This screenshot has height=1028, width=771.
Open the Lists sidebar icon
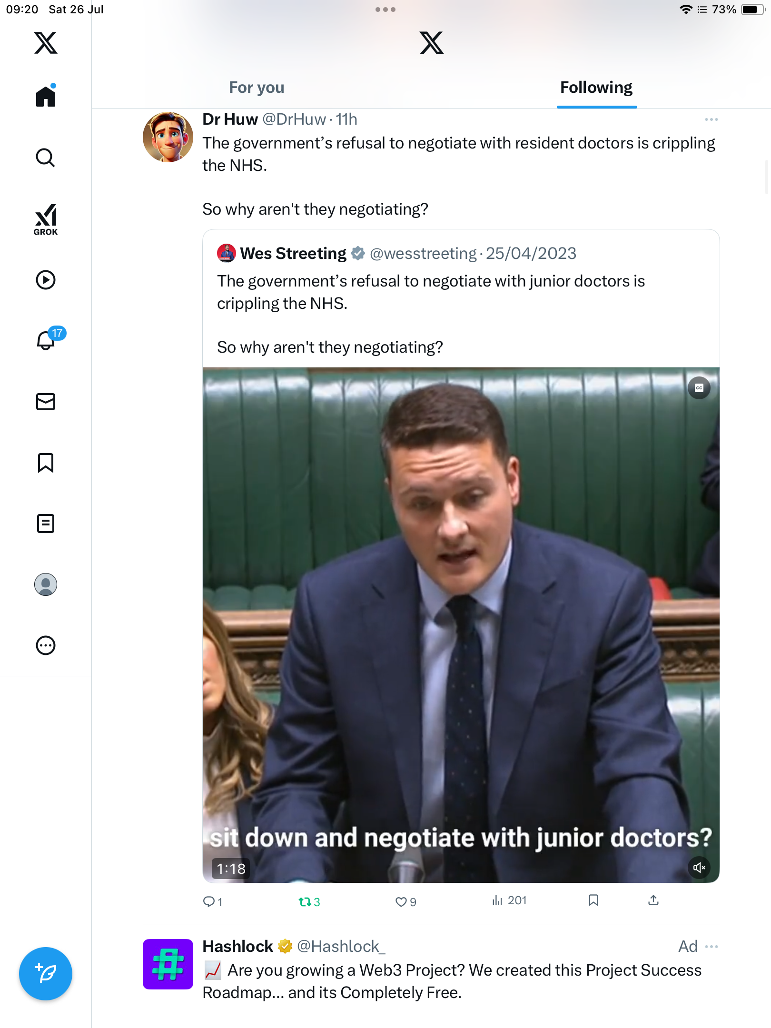46,524
